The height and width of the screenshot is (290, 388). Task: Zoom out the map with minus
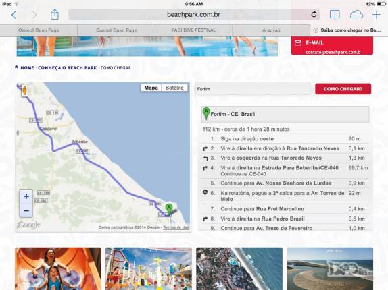pos(26,211)
